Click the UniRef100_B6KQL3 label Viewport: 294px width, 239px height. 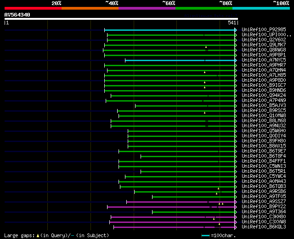[264, 227]
